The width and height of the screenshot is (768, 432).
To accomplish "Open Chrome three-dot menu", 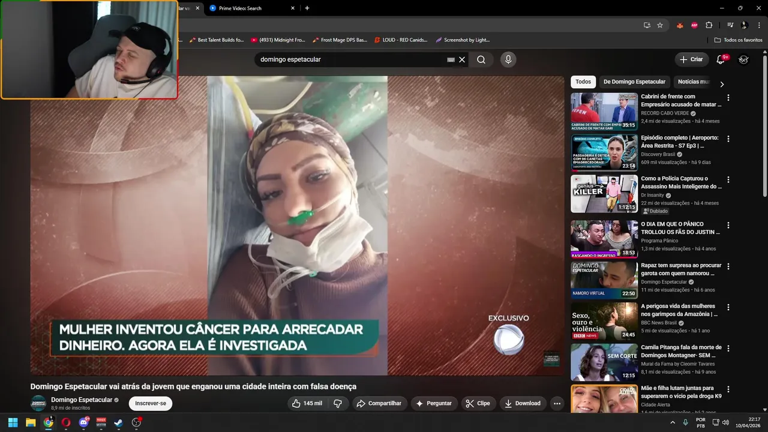I will point(758,25).
